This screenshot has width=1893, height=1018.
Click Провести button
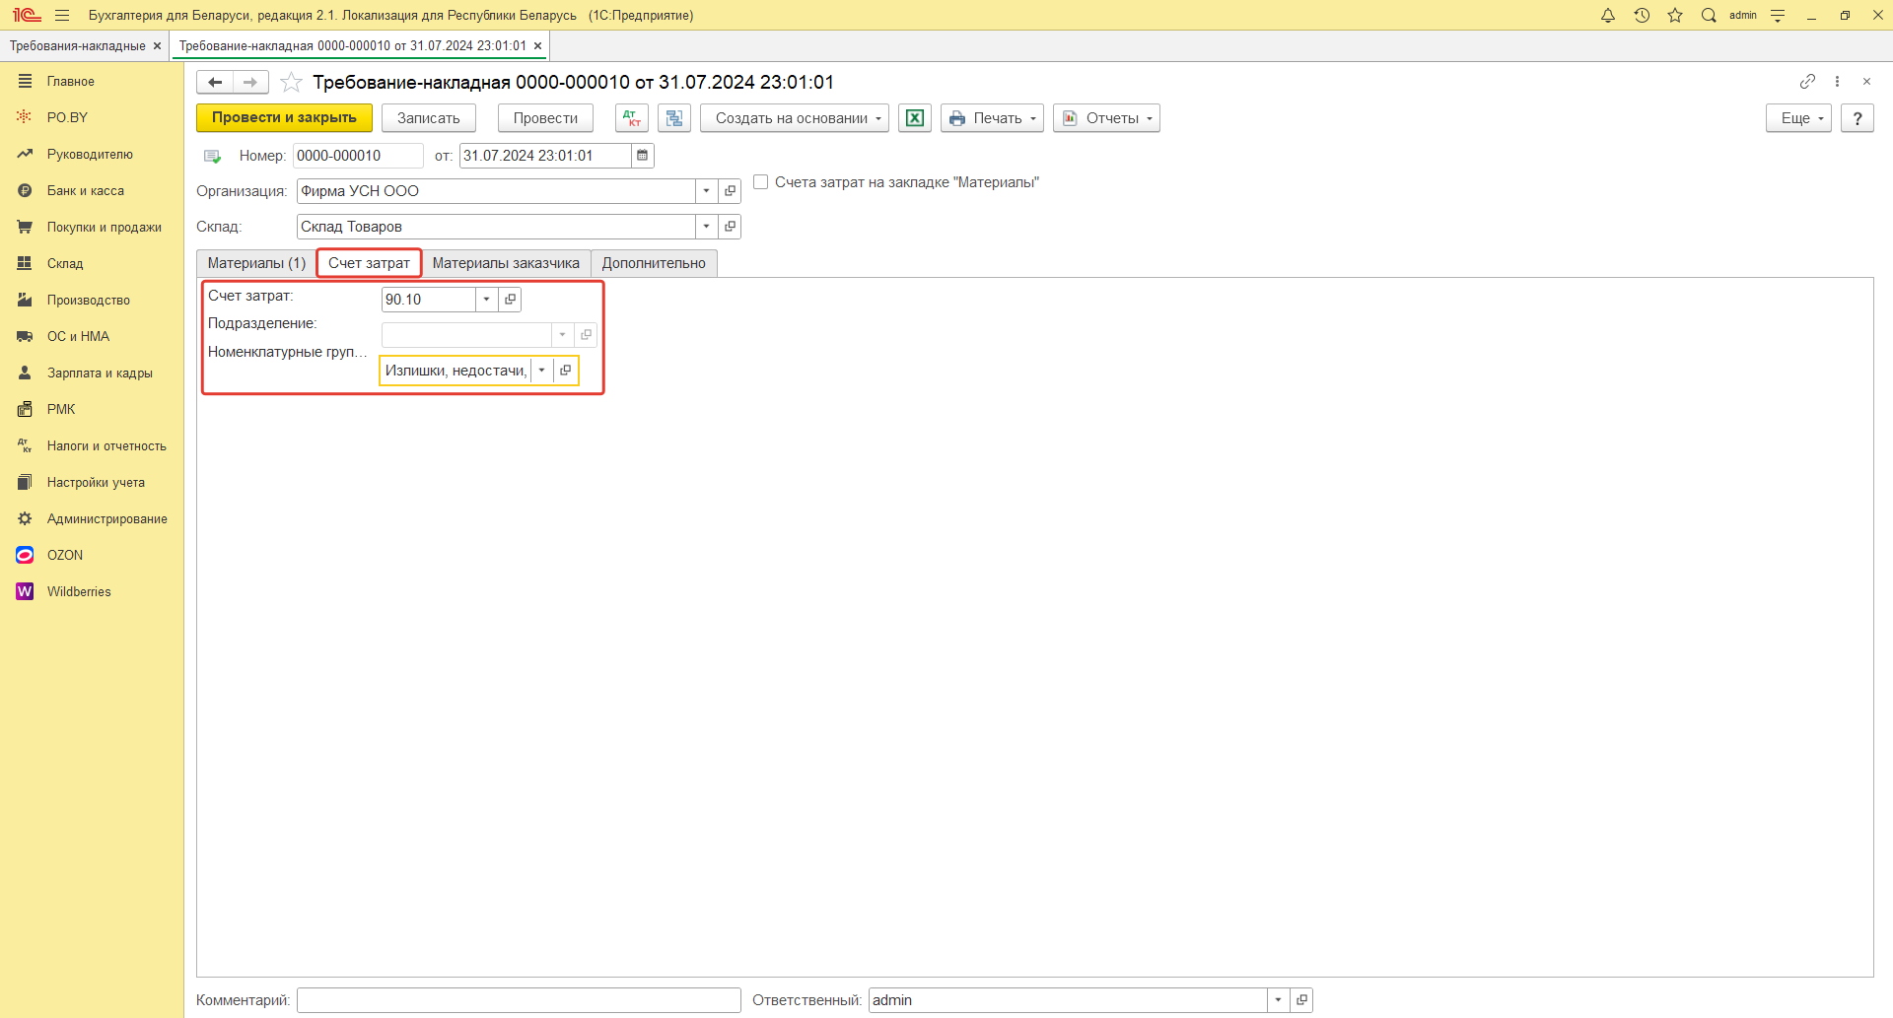click(545, 118)
